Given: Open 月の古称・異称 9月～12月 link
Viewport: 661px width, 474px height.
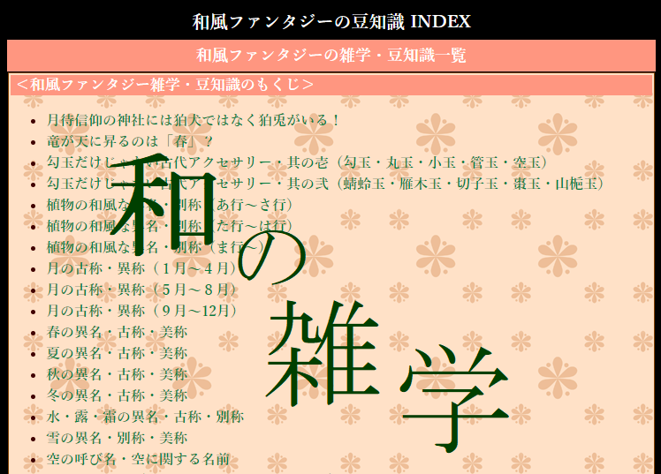Looking at the screenshot, I should [x=141, y=311].
